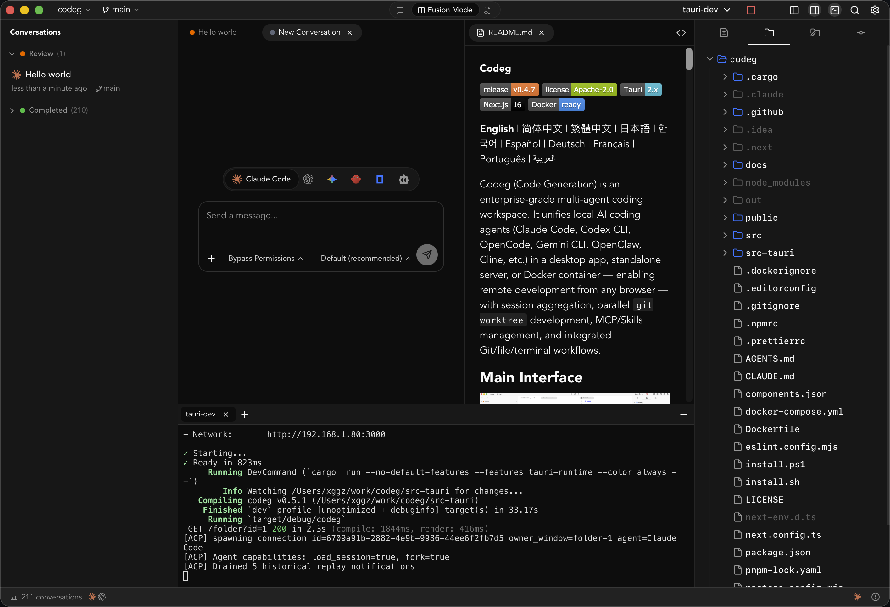This screenshot has height=607, width=890.
Task: Select the Gemini CLI agent icon
Action: pyautogui.click(x=332, y=179)
